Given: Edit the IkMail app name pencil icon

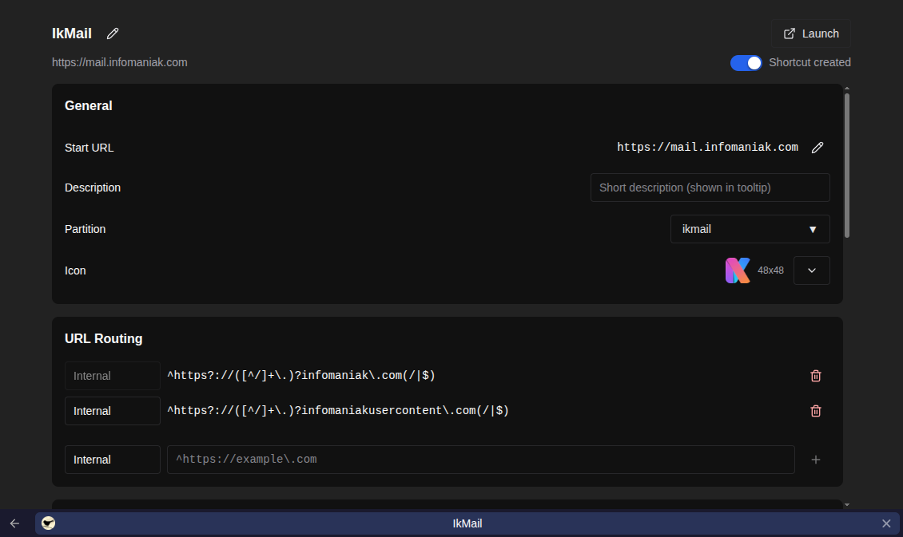Looking at the screenshot, I should tap(113, 34).
